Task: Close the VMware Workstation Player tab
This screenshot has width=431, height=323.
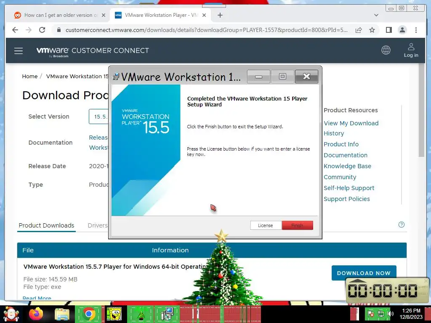Action: click(204, 15)
